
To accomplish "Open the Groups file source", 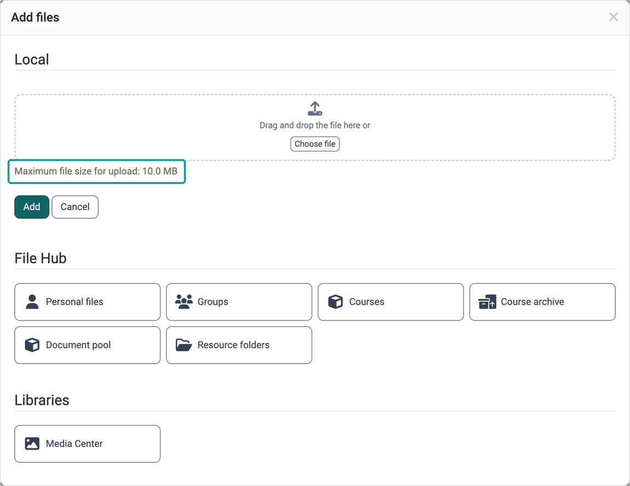I will point(239,302).
